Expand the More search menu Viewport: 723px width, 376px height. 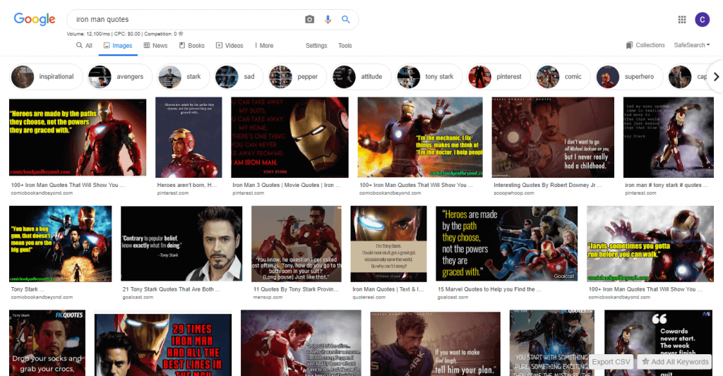[x=264, y=46]
